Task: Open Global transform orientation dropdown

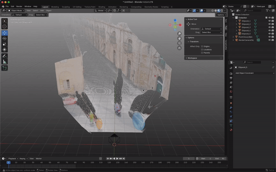Action: click(100, 10)
